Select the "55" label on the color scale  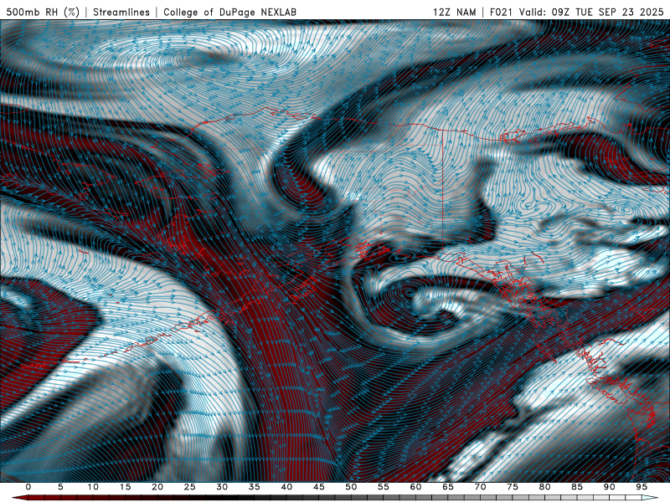tap(383, 487)
